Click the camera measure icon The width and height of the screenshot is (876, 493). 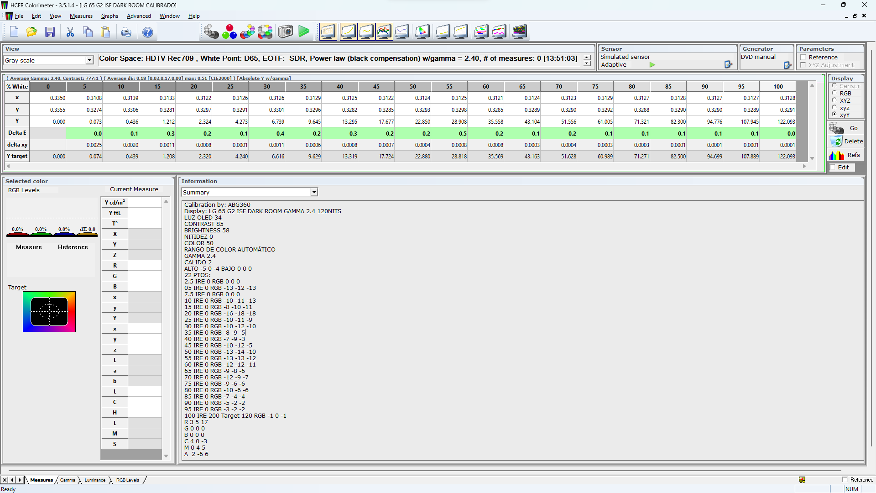coord(286,32)
